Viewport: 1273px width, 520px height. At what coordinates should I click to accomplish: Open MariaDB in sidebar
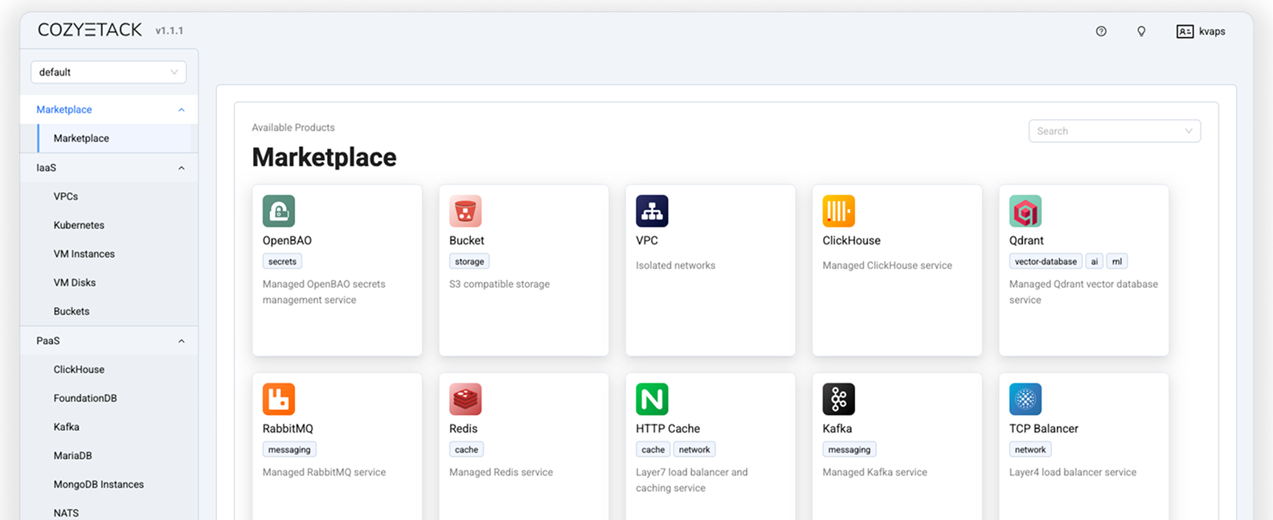click(x=73, y=456)
